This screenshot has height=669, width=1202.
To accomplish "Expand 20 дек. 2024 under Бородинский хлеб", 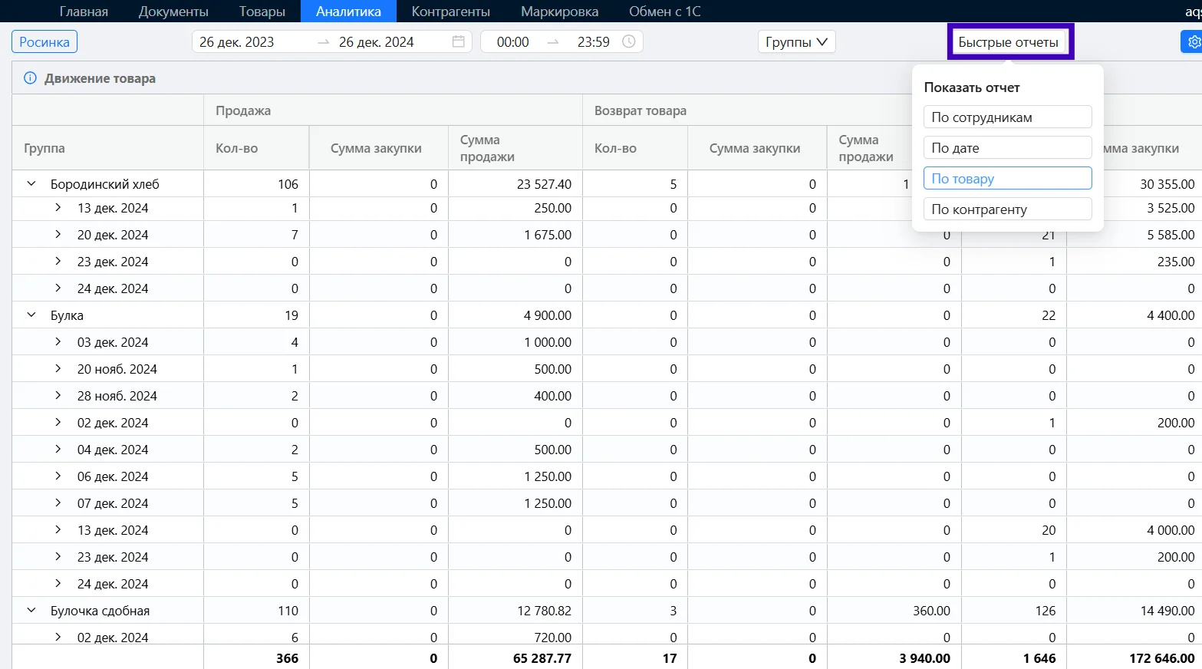I will [x=58, y=234].
